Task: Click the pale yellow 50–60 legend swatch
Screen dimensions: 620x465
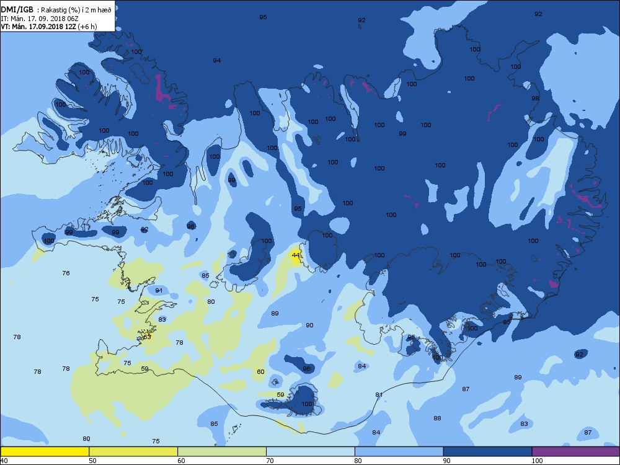Action: coord(133,451)
